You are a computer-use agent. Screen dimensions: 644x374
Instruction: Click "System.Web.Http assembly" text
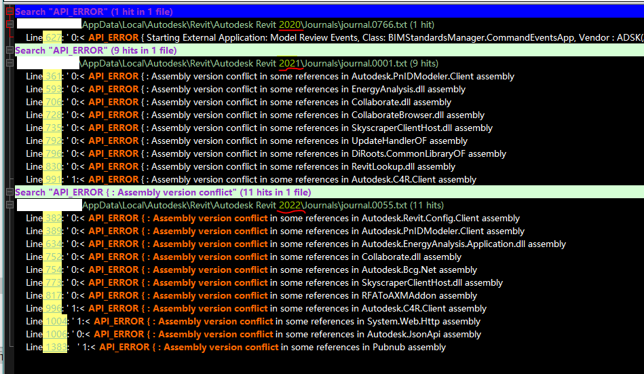[424, 321]
